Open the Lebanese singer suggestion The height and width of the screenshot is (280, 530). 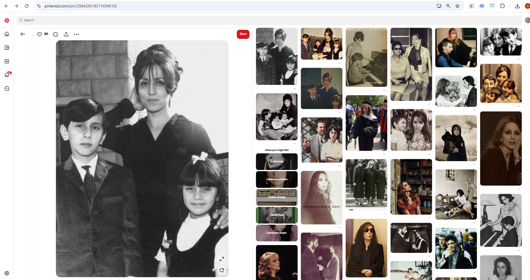pyautogui.click(x=277, y=233)
